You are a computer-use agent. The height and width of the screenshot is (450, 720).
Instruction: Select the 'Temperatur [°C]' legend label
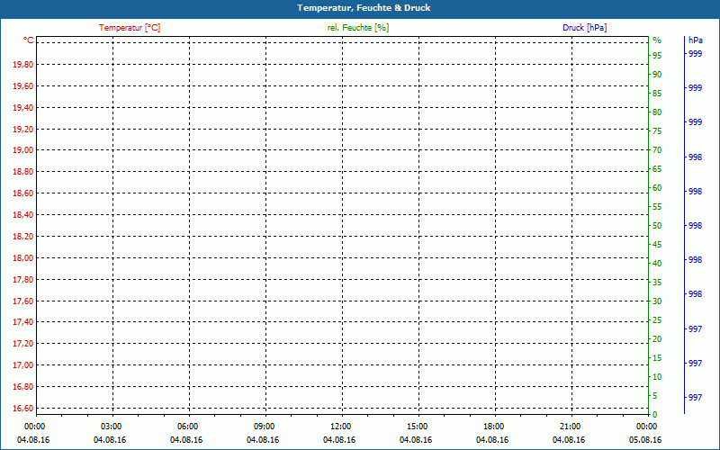(x=130, y=28)
